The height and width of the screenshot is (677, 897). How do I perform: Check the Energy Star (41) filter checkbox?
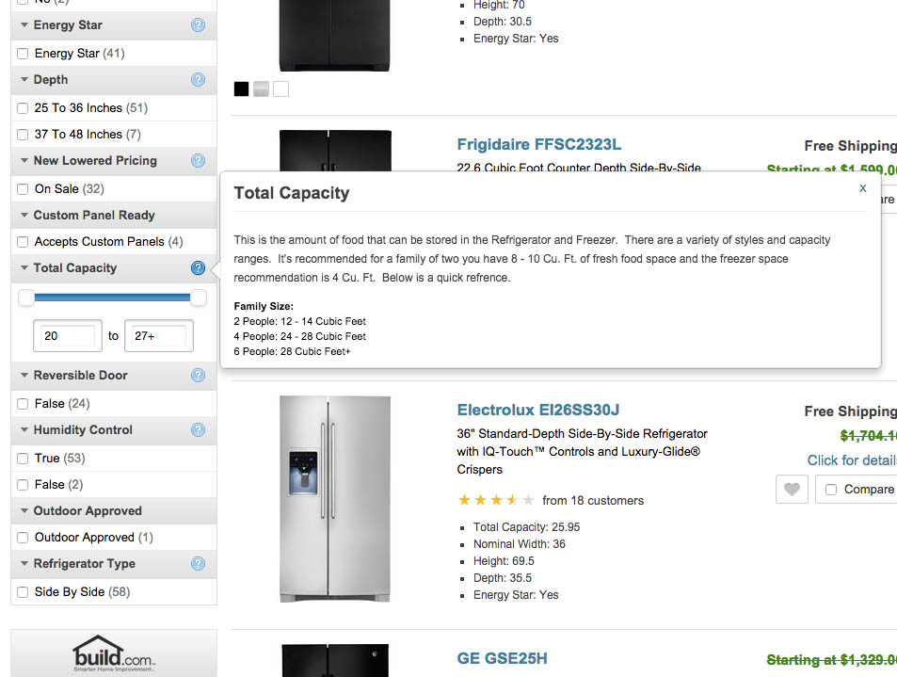pos(24,54)
